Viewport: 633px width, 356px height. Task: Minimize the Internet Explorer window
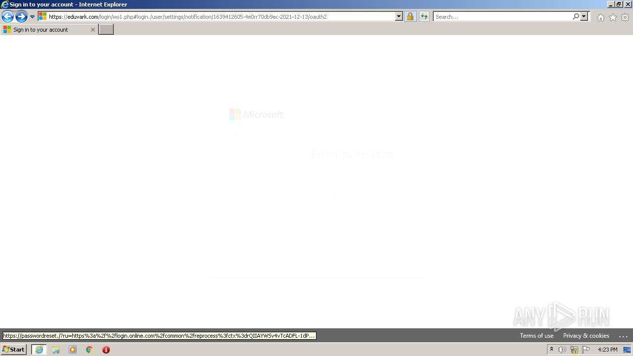[611, 4]
